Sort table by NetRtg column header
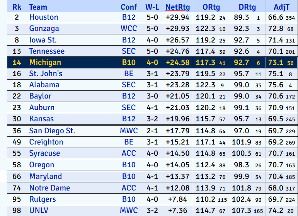298x216 pixels. [177, 7]
